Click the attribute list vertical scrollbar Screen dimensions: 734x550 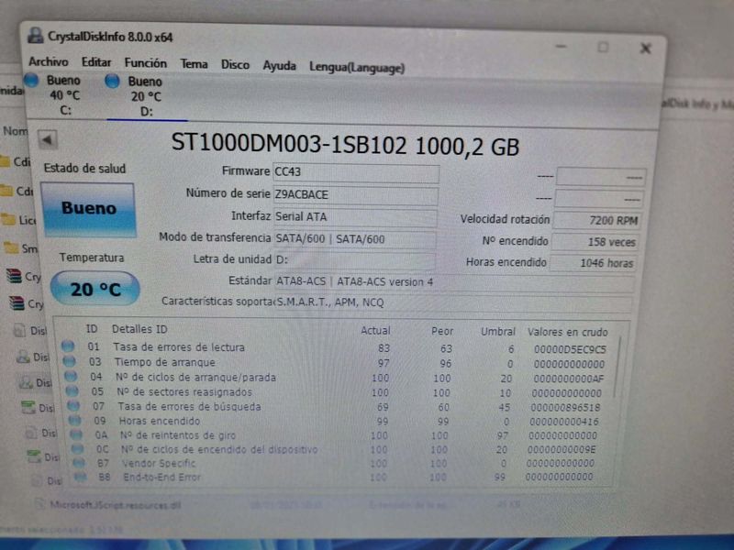click(617, 368)
